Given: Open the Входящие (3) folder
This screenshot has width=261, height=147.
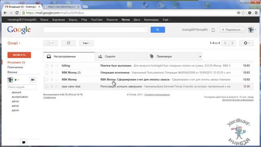Looking at the screenshot, I should coord(16,62).
